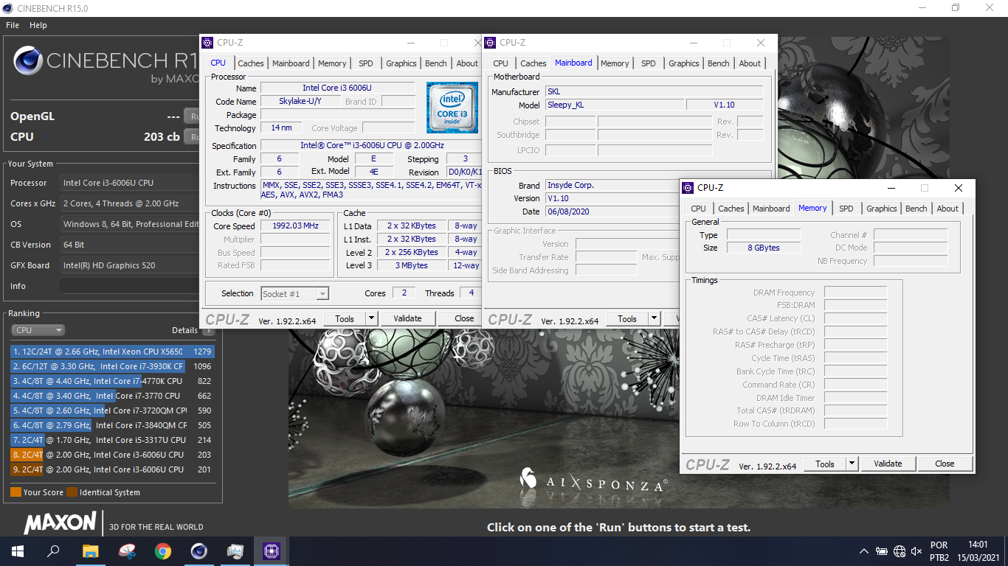Select About tab in Mainboard CPU-Z window
Viewport: 1008px width, 566px height.
(750, 63)
